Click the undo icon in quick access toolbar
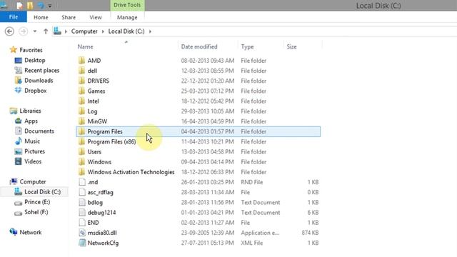457x257 pixels. pos(41,5)
